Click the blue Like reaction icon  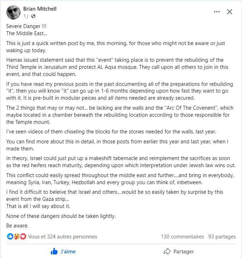[10, 236]
